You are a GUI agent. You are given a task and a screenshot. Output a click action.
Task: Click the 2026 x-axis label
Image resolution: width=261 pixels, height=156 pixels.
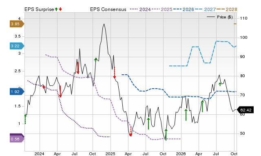pos(181,154)
